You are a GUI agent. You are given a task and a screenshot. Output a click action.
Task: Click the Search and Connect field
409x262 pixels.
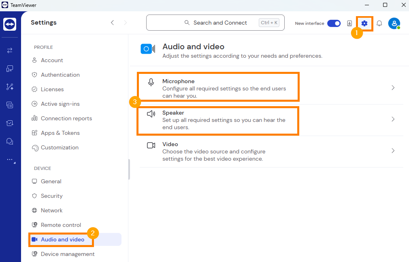[x=215, y=23]
